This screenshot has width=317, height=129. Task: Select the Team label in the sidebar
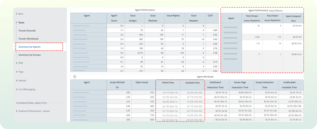pyautogui.click(x=21, y=23)
